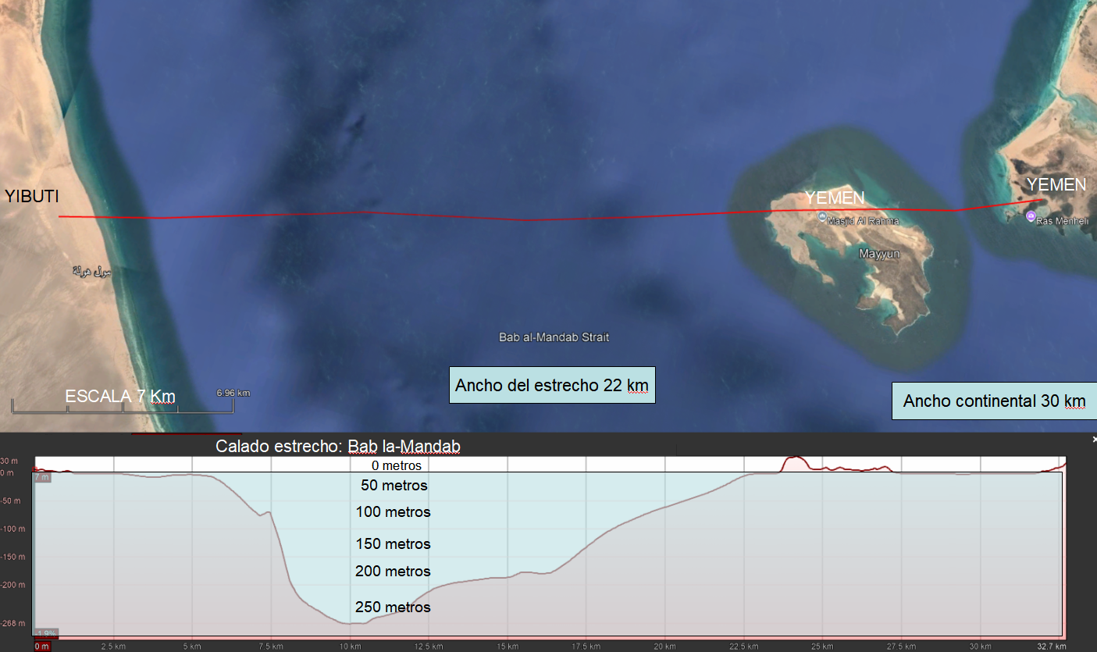Click the YEMEN label on the mainland
1097x652 pixels.
(1056, 184)
